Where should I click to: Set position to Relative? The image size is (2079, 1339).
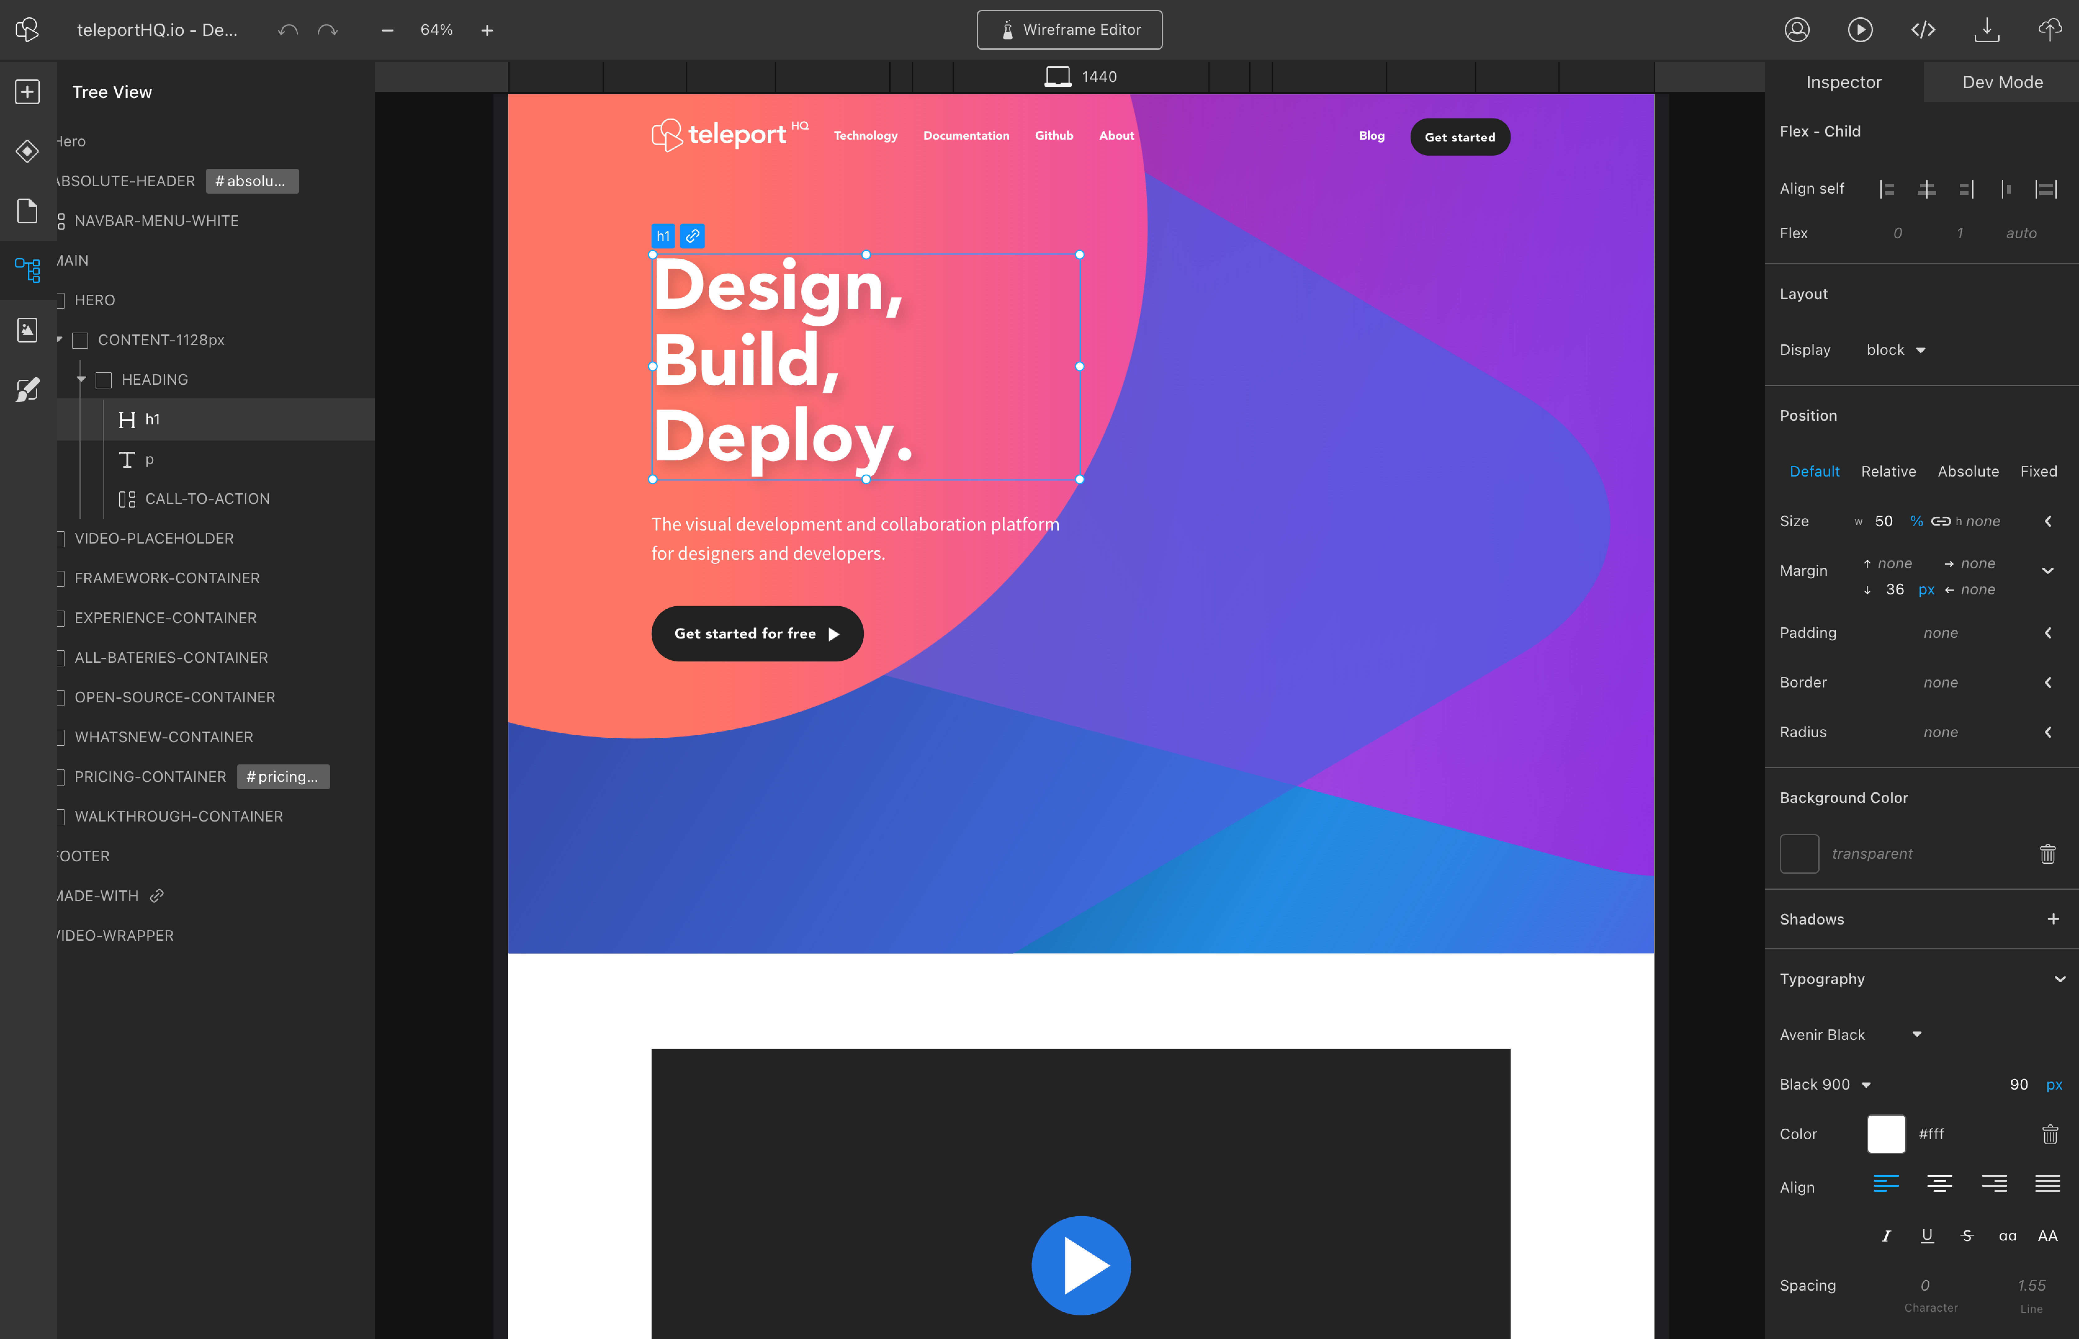[x=1888, y=471]
